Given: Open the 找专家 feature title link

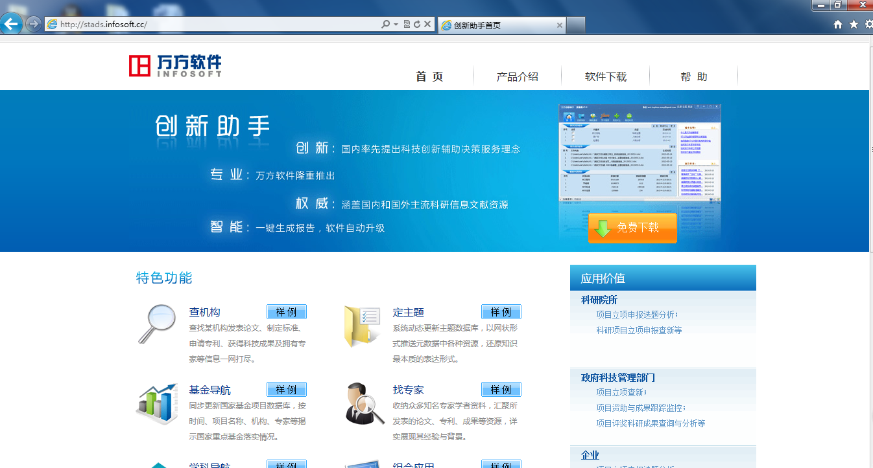Looking at the screenshot, I should tap(409, 390).
